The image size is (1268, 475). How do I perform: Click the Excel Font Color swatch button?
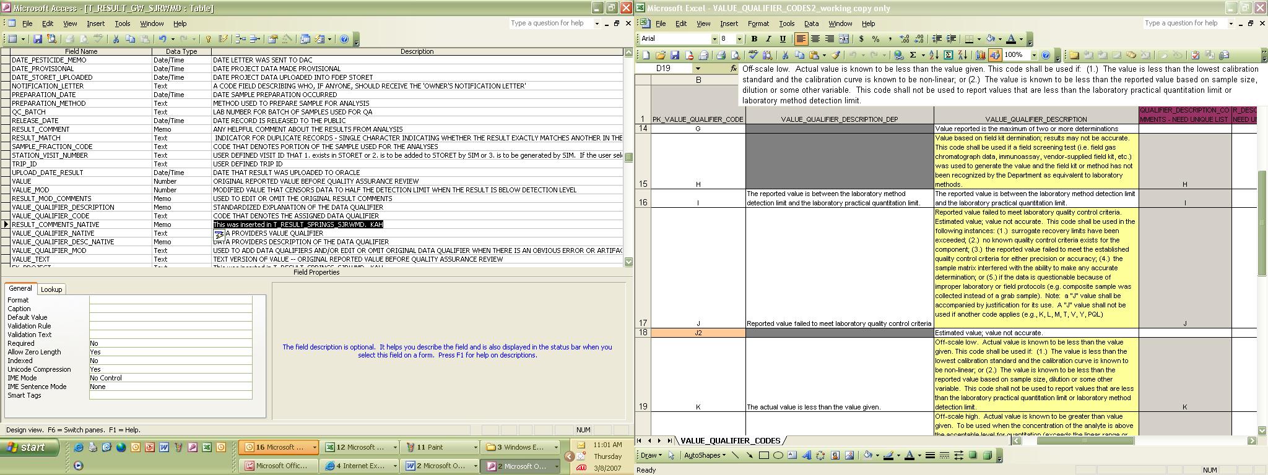(1012, 38)
